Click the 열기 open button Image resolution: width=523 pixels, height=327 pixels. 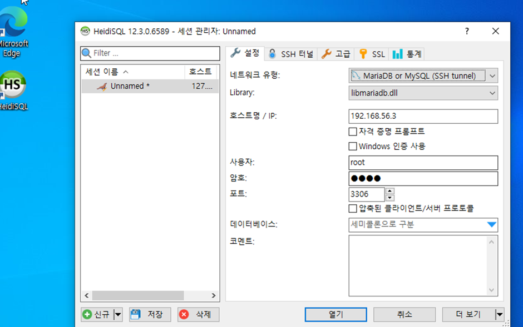[x=335, y=314]
